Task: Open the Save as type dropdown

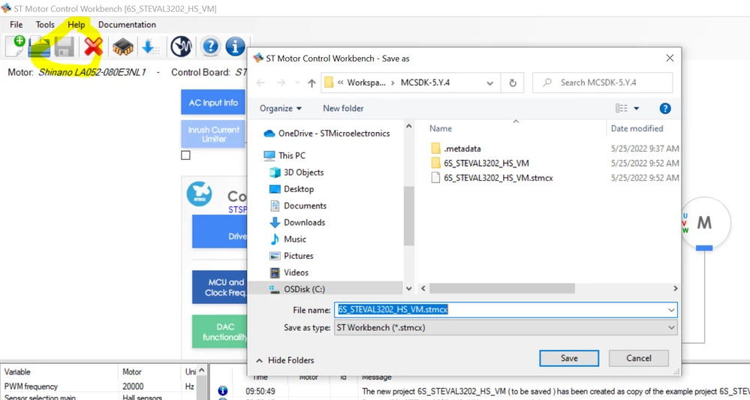Action: [x=505, y=328]
